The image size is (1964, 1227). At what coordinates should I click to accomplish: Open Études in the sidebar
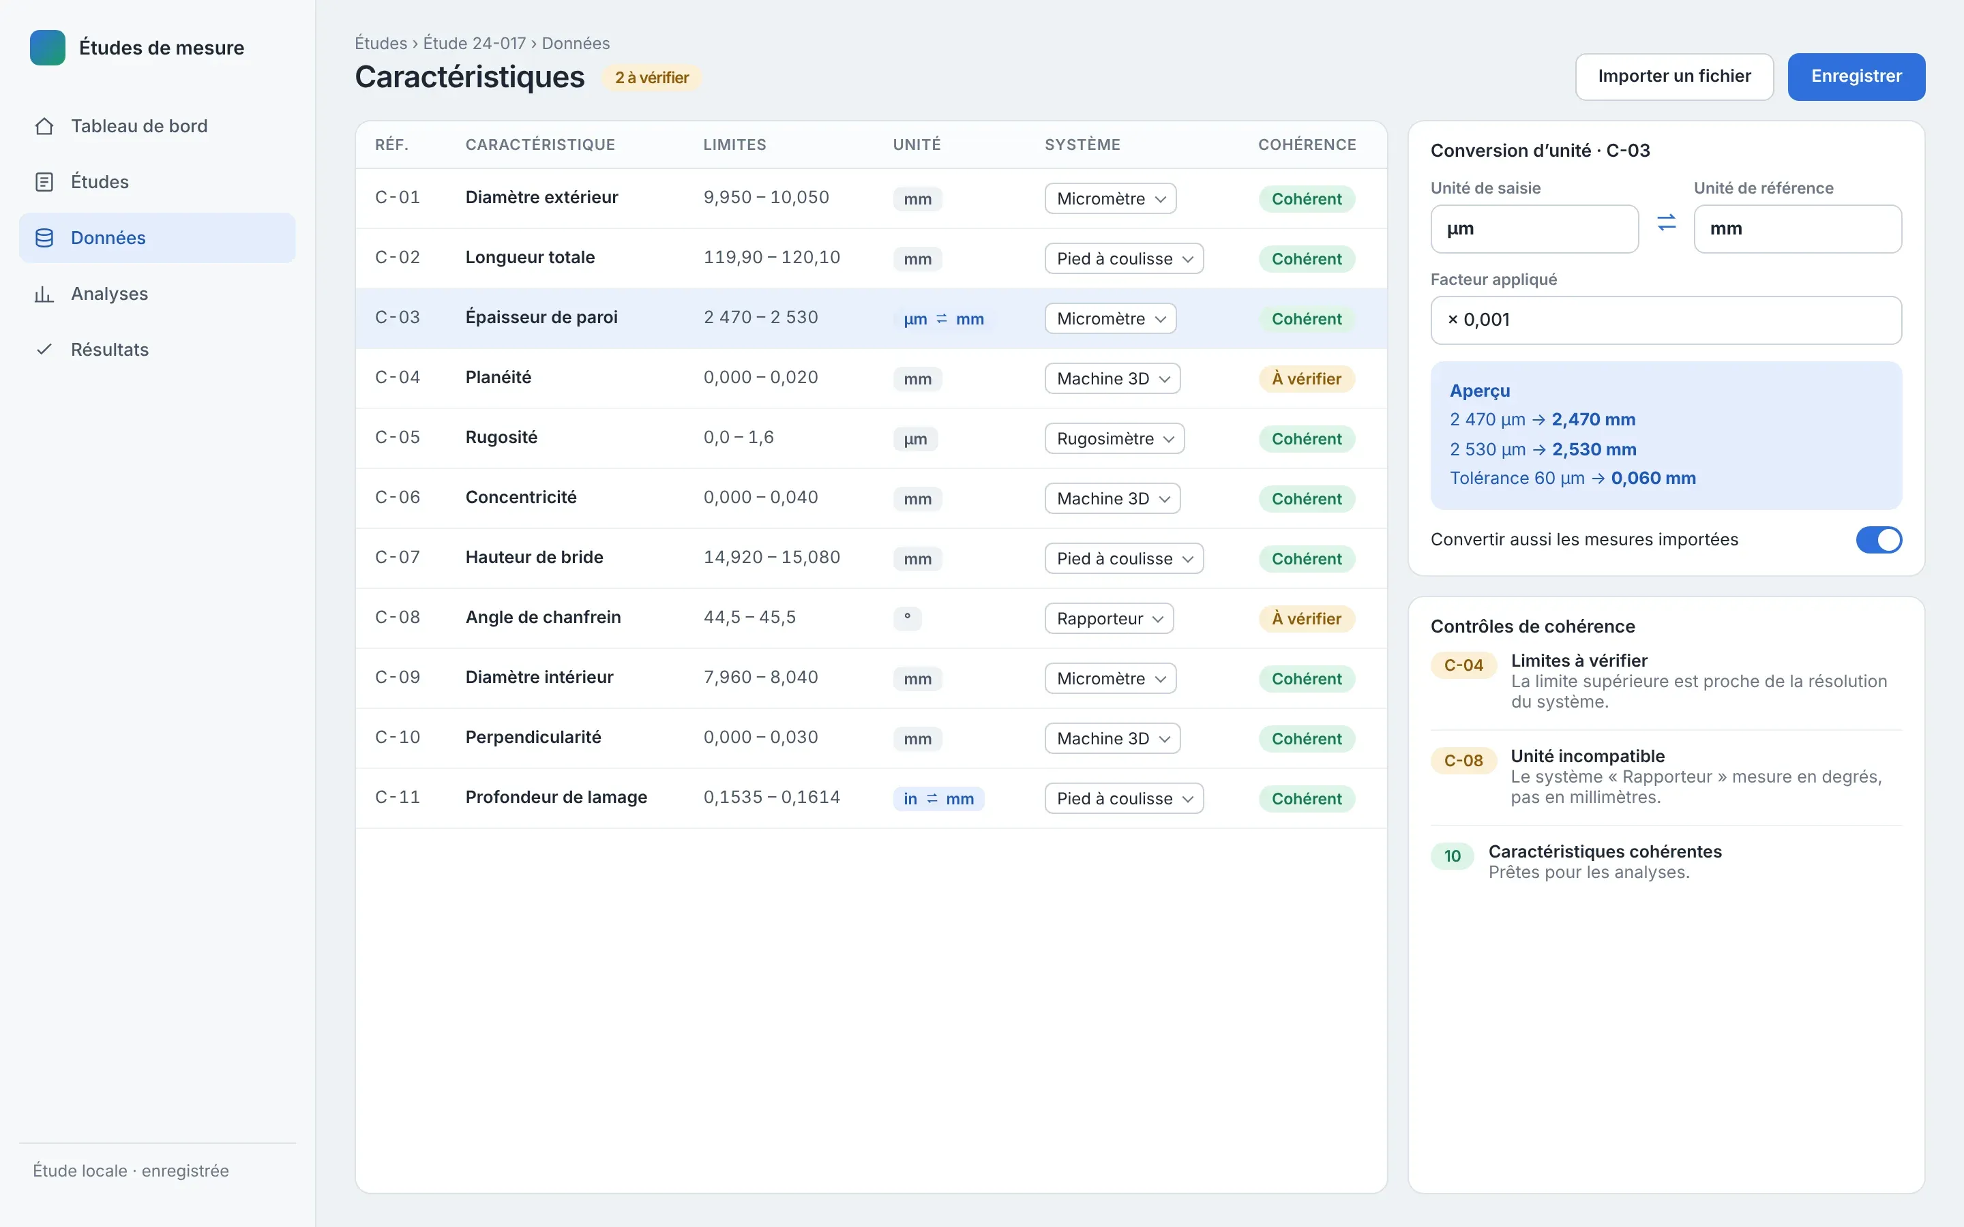point(158,182)
